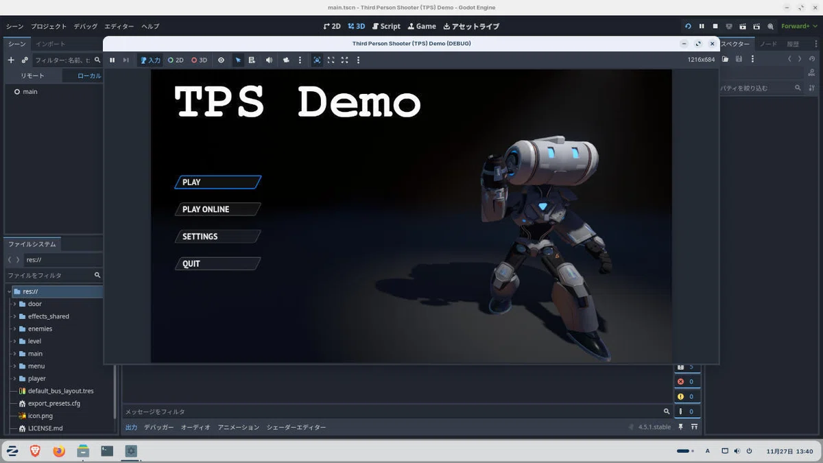Pause the project with the editor pause icon
This screenshot has height=463, width=823.
point(702,26)
